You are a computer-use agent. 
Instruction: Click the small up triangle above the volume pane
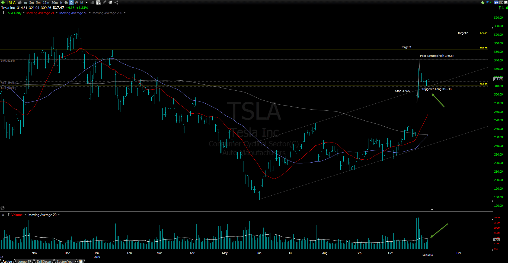coord(432,209)
